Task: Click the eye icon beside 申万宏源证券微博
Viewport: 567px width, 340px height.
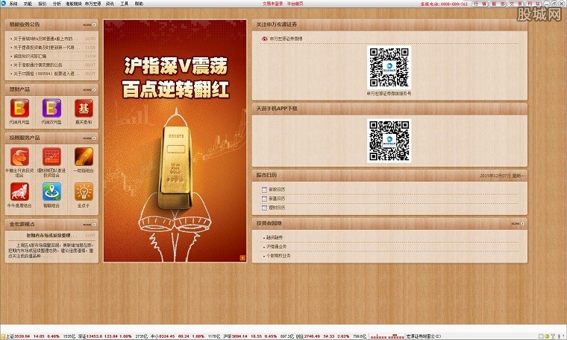Action: pos(265,39)
